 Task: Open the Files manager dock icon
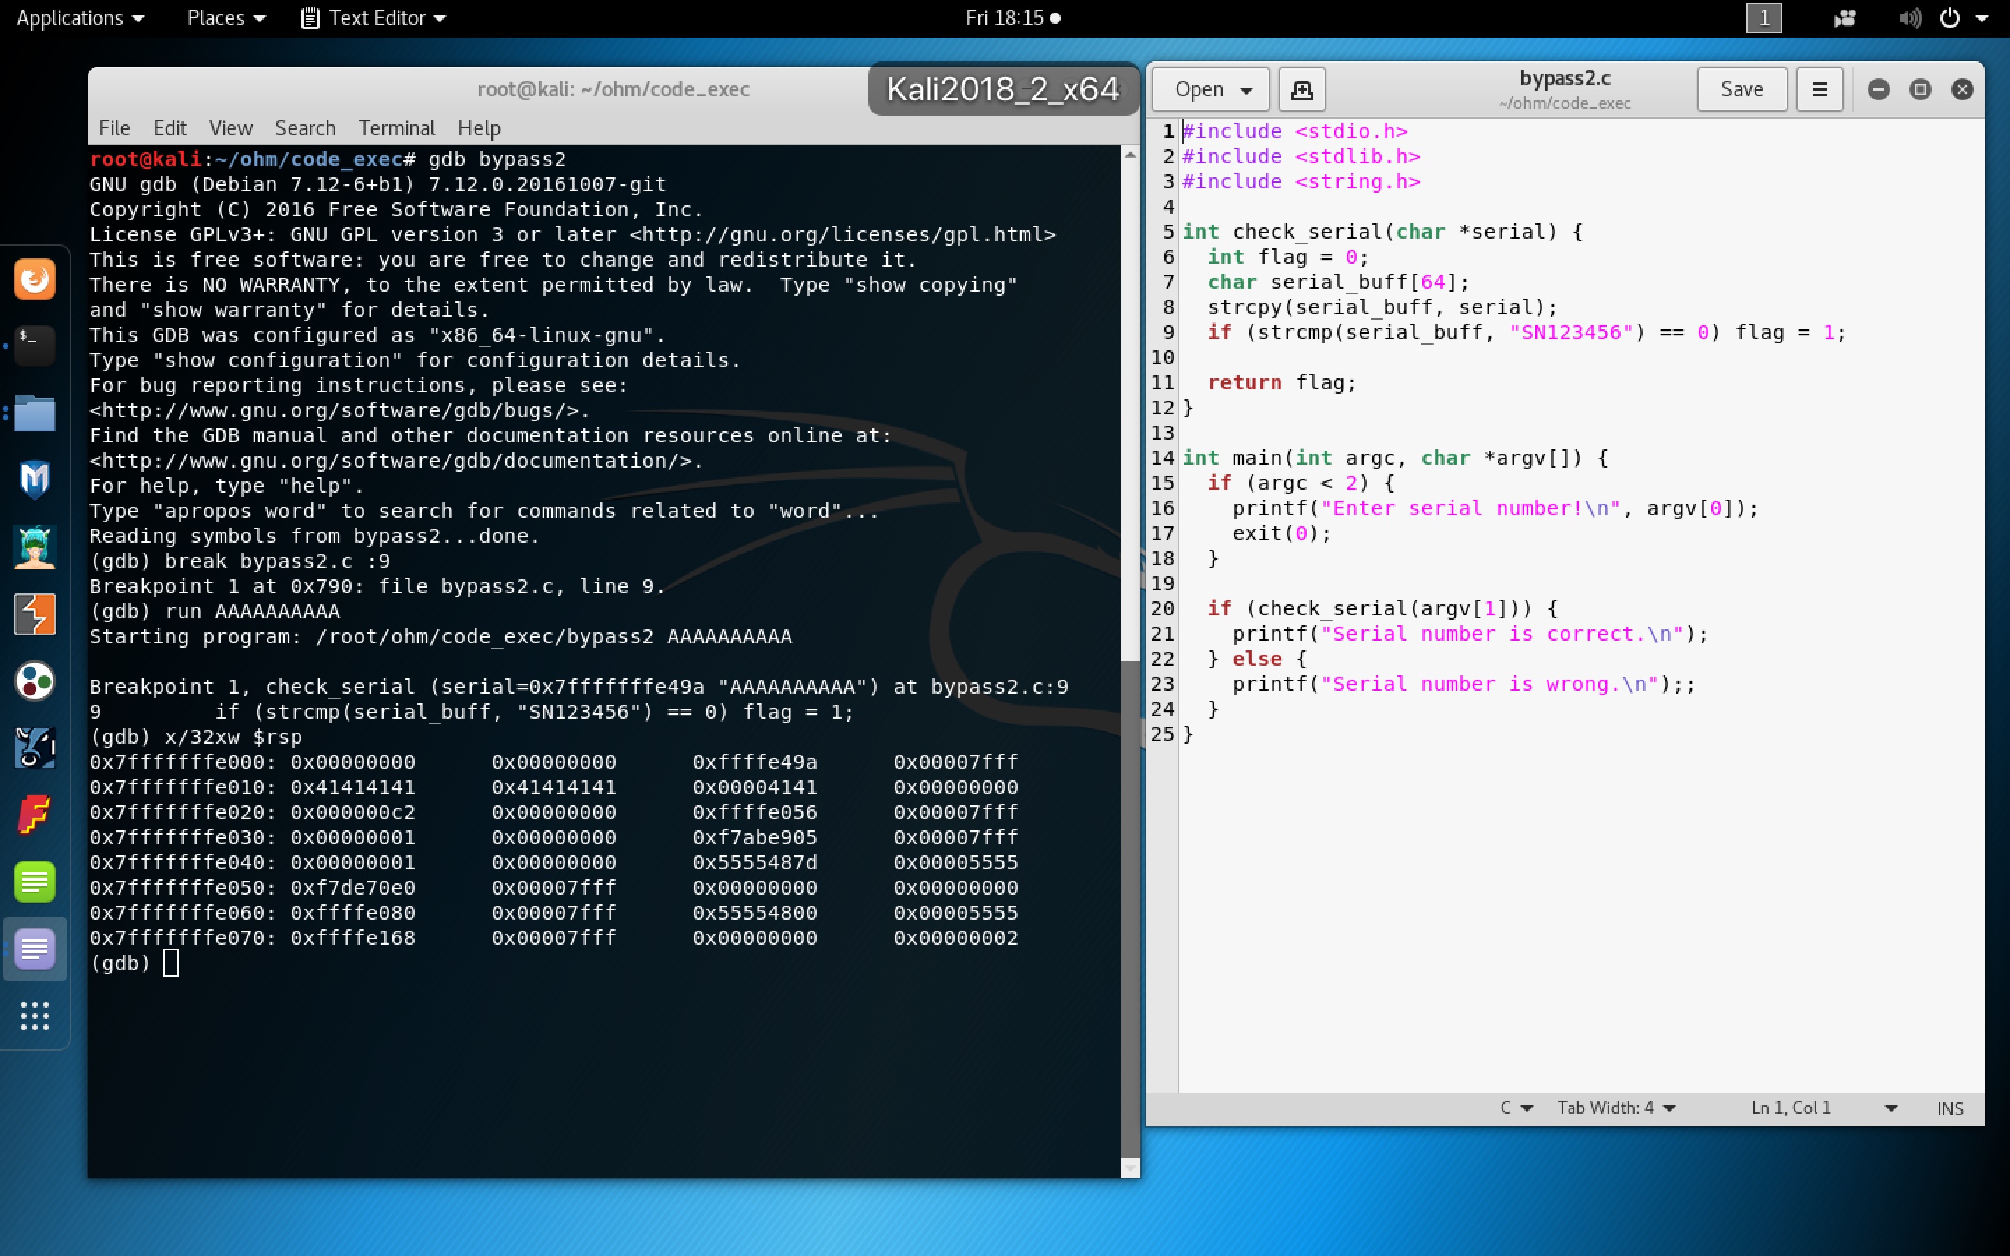pyautogui.click(x=34, y=413)
